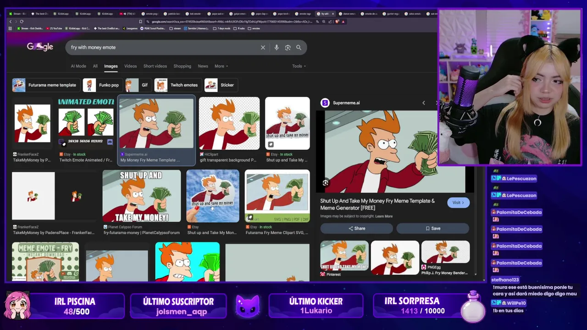Screen dimensions: 587x330
Task: Switch to the Videos tab
Action: click(x=130, y=66)
